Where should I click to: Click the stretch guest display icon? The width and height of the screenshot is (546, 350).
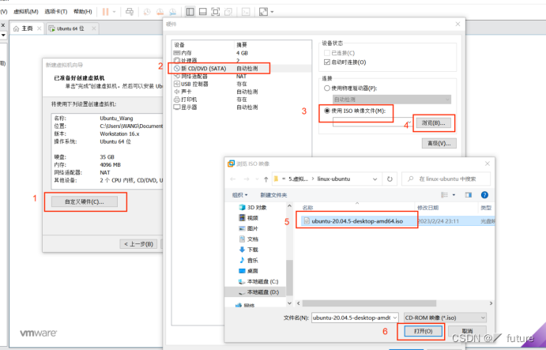point(263,12)
